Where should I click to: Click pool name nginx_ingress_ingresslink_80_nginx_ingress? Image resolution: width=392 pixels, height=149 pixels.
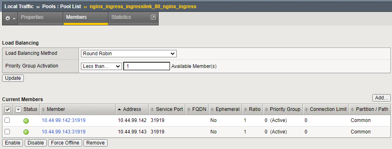tap(143, 7)
